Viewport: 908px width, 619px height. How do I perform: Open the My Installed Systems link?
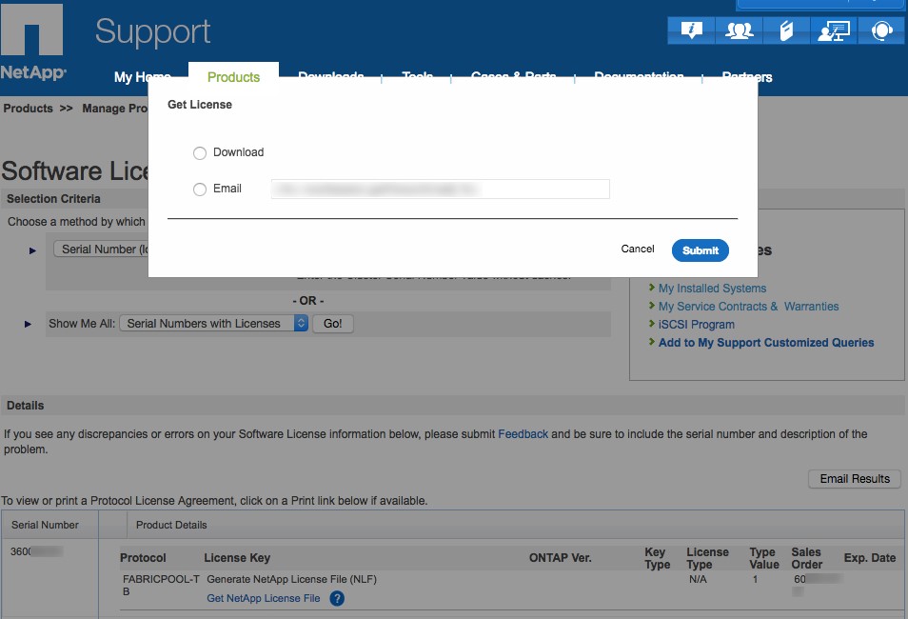(x=712, y=289)
